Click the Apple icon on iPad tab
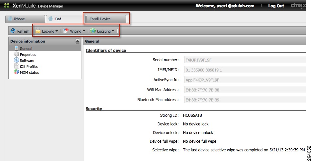Image resolution: width=311 pixels, height=161 pixels. (x=51, y=19)
